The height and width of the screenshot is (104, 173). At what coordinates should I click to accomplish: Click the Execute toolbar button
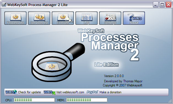[x=63, y=18]
